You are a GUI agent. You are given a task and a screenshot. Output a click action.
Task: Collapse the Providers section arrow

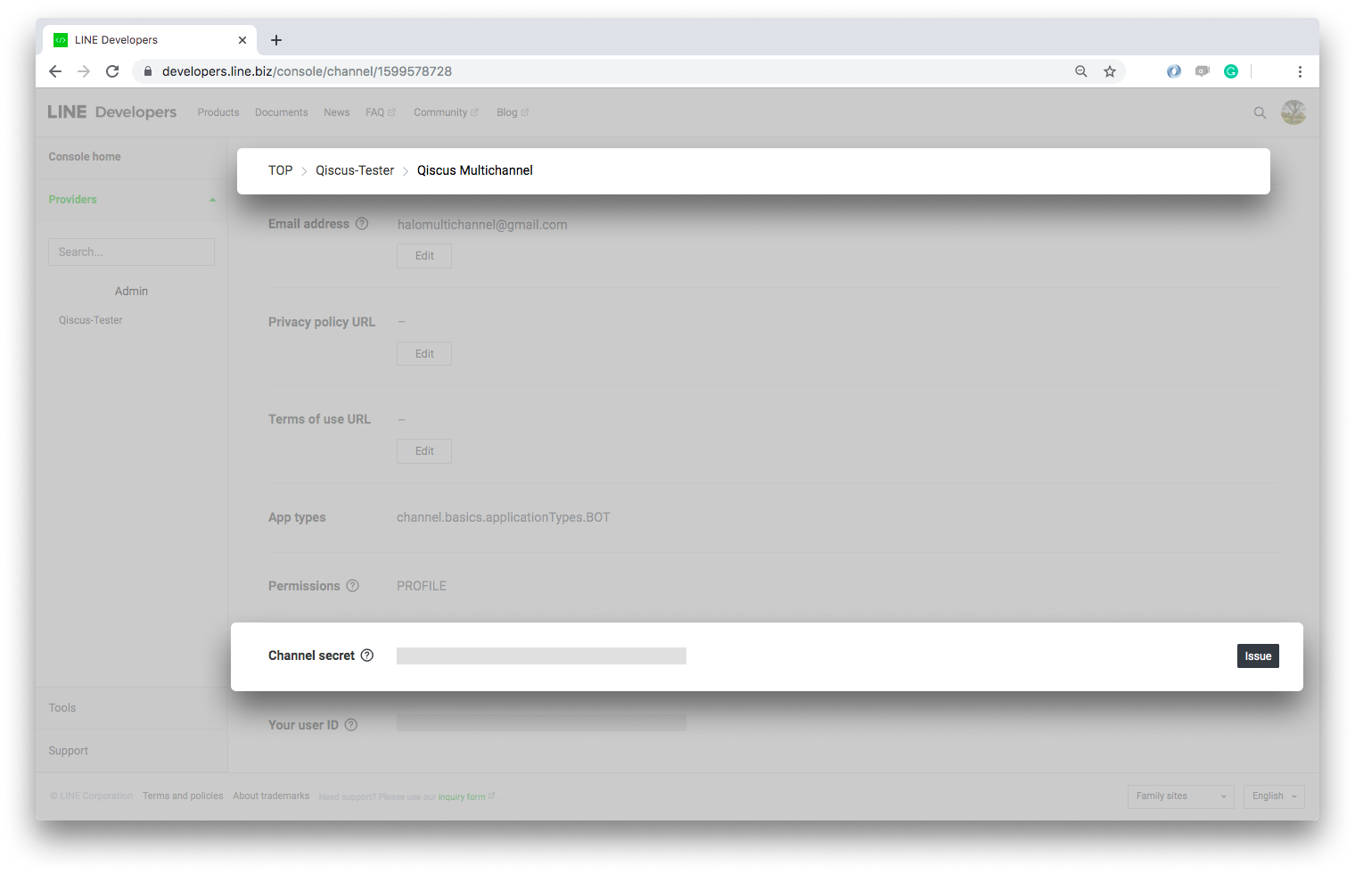tap(212, 200)
